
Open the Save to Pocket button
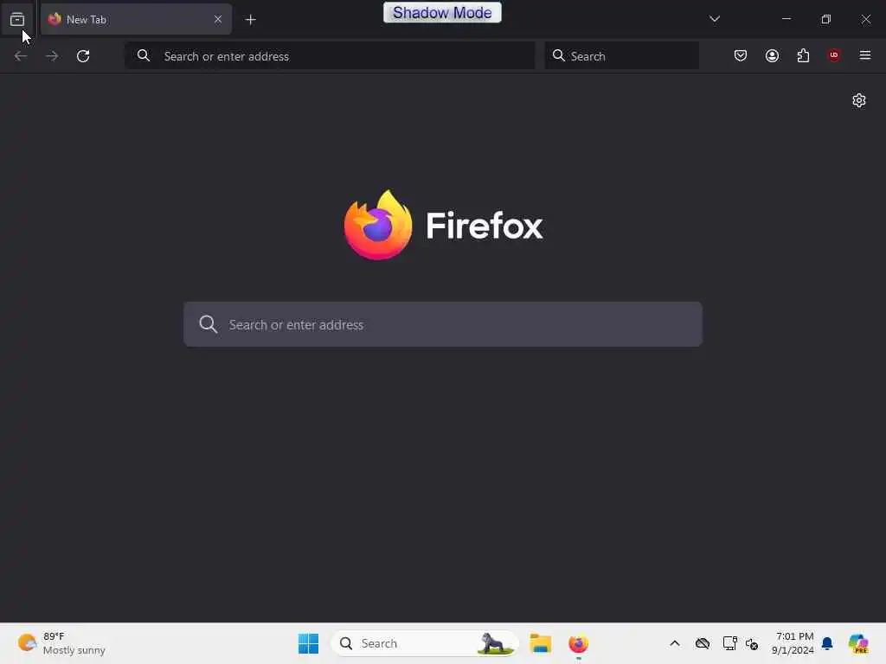[741, 55]
